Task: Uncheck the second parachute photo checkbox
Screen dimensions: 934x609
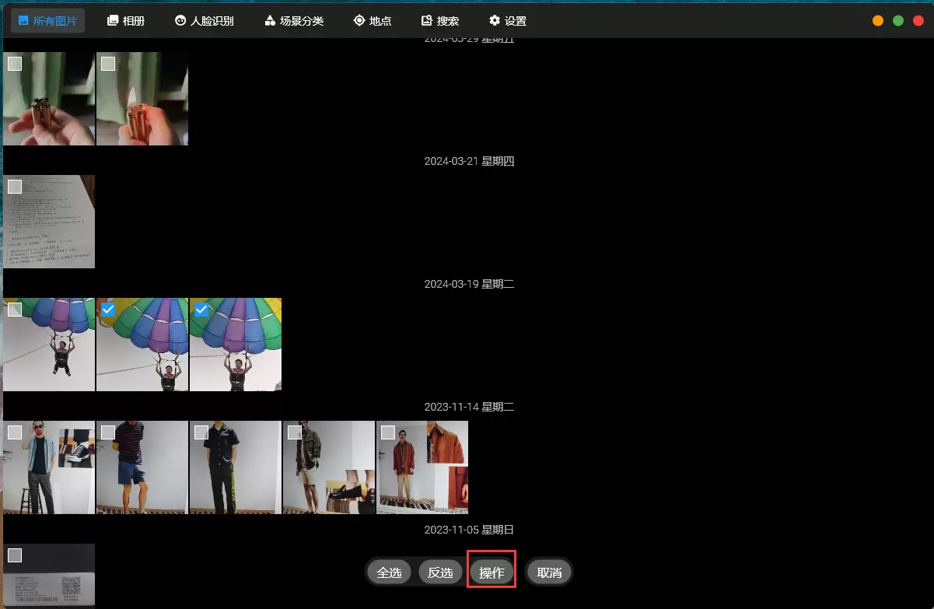Action: pyautogui.click(x=108, y=310)
